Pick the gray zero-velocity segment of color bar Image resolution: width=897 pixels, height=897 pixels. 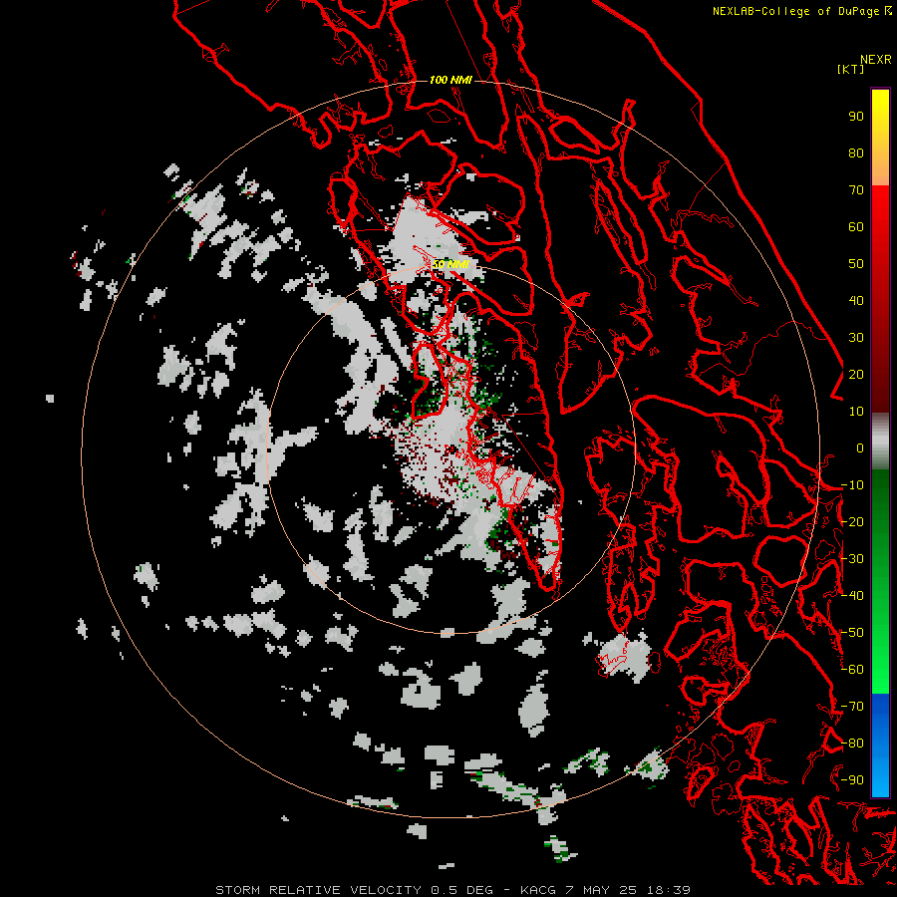880,442
